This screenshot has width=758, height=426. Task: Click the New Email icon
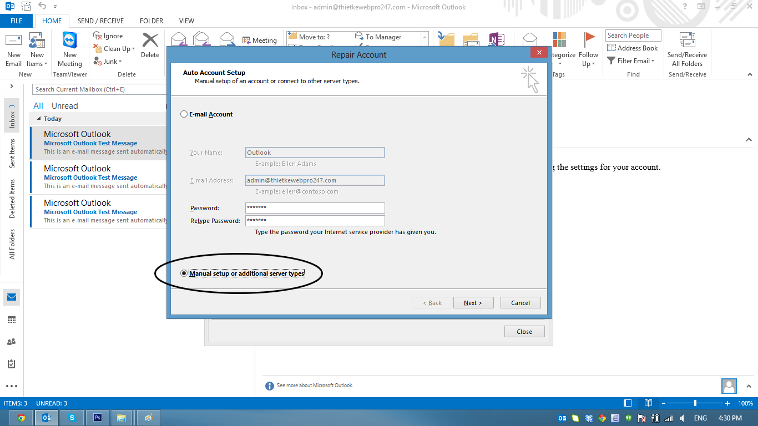(13, 50)
